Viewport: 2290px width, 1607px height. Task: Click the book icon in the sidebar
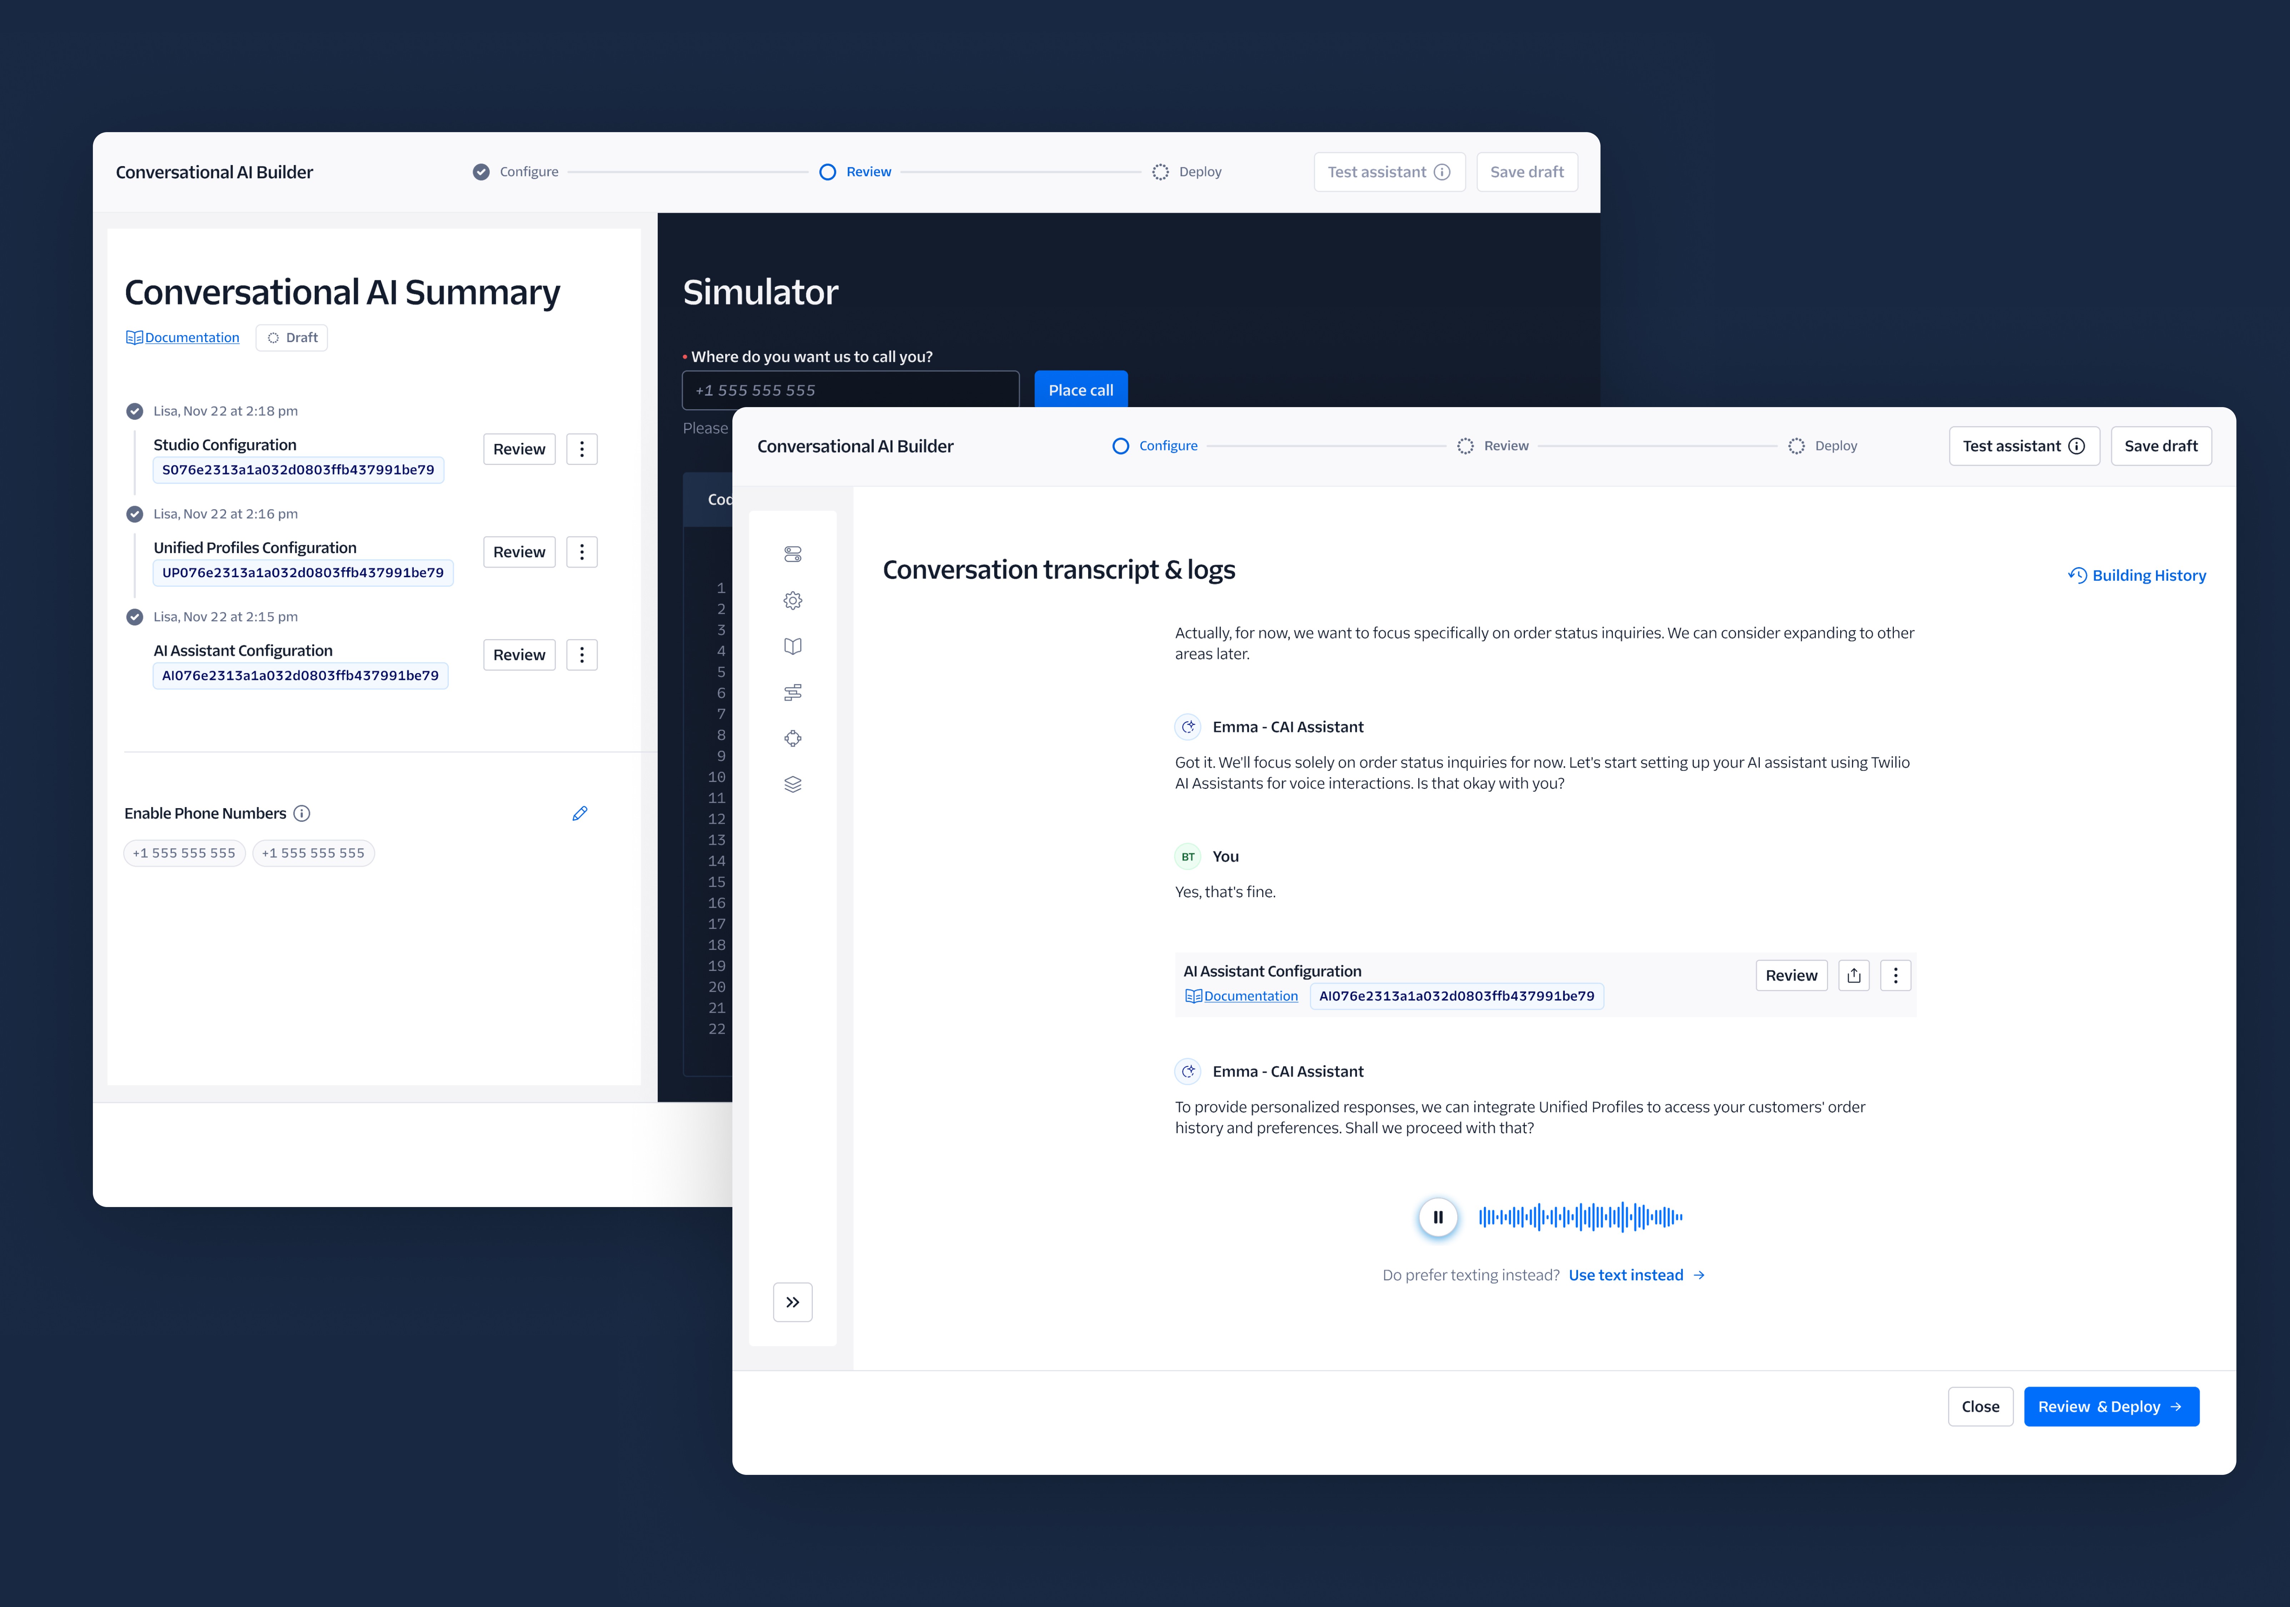(x=793, y=646)
